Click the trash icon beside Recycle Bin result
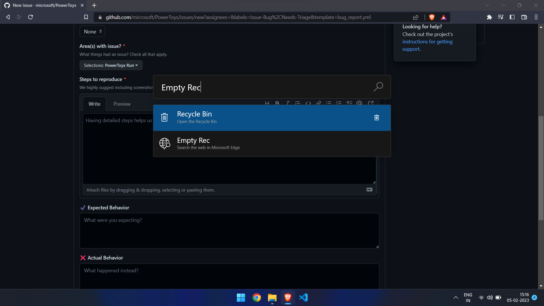 [377, 117]
